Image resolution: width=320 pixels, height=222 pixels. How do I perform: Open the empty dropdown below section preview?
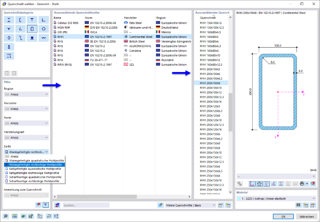click(x=276, y=176)
